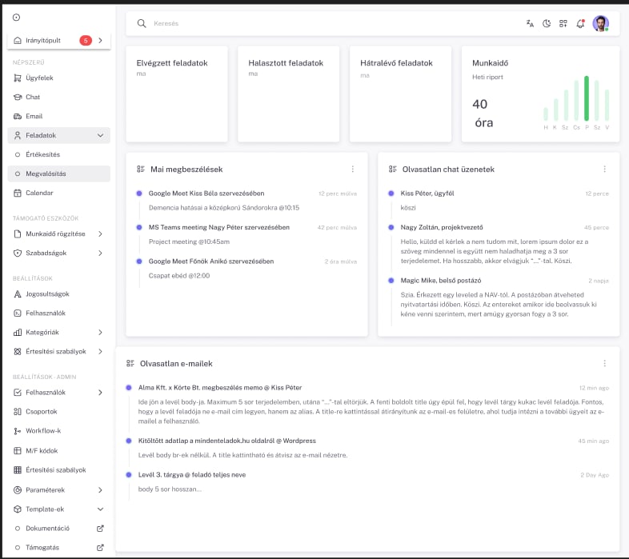Open the user profile avatar
The width and height of the screenshot is (629, 559).
pos(600,24)
